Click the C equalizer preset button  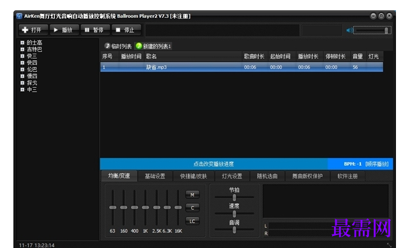pos(192,208)
